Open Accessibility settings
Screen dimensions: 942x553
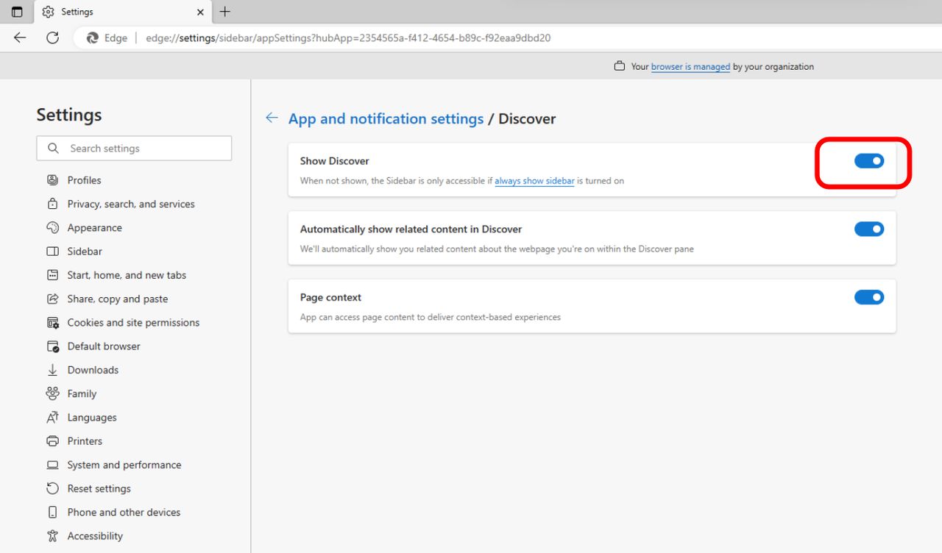95,536
